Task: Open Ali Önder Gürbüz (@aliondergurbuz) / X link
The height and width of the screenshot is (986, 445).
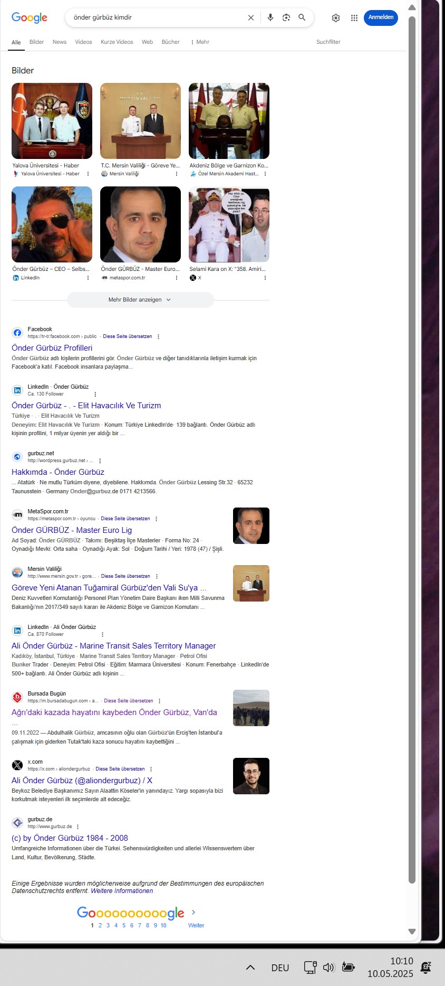Action: coord(82,781)
